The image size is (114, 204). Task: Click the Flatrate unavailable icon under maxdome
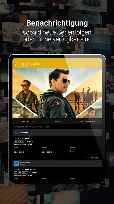pyautogui.click(x=72, y=151)
